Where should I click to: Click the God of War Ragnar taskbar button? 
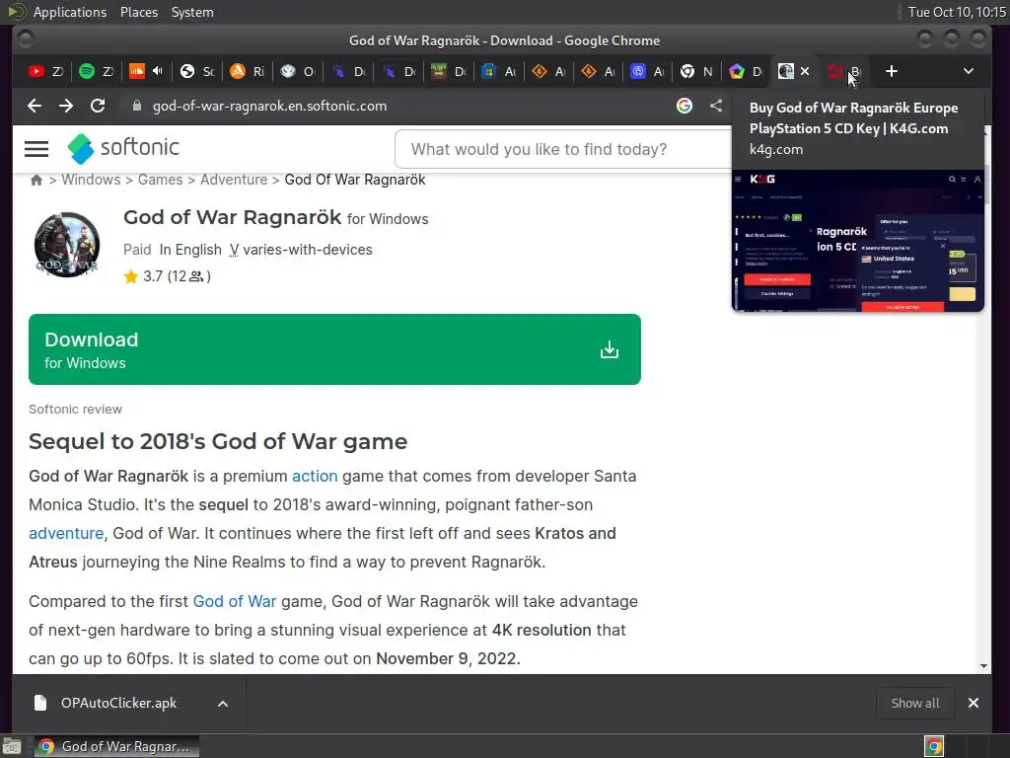116,746
